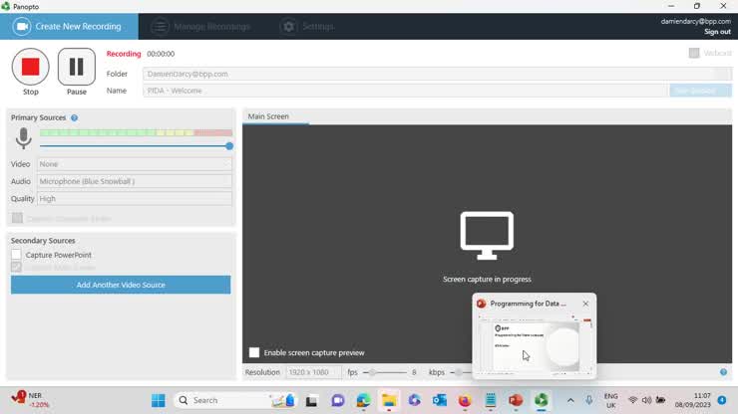Open the Folder dropdown field

pos(437,74)
